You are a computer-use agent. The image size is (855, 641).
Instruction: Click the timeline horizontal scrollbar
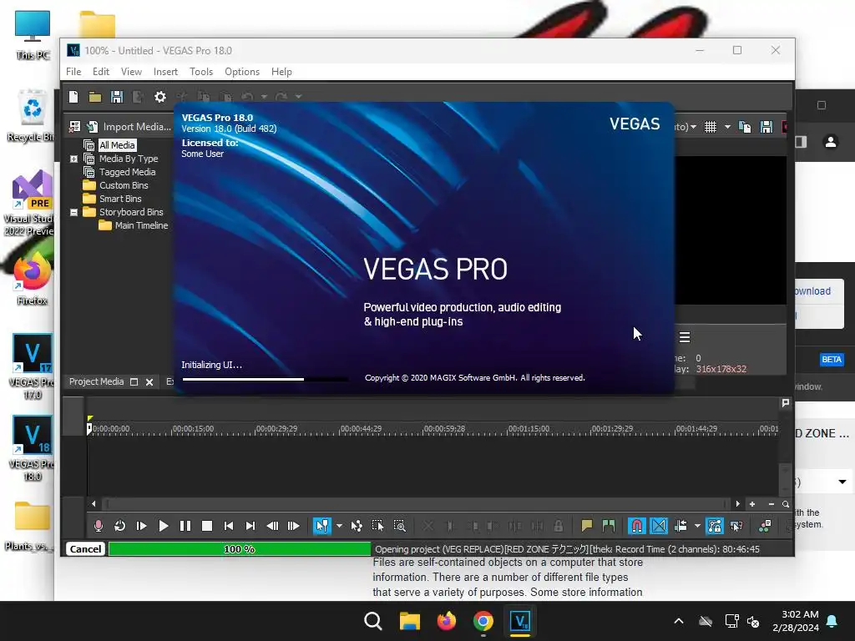point(417,504)
